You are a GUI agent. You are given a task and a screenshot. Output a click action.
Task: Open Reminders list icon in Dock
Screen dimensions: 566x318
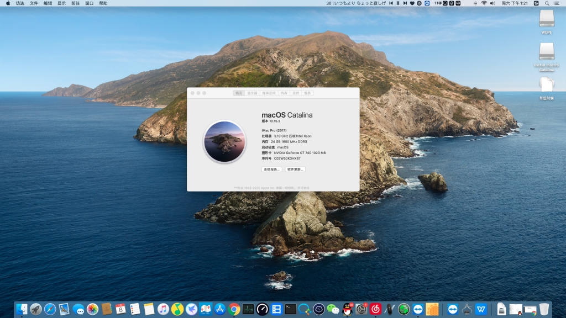(135, 309)
